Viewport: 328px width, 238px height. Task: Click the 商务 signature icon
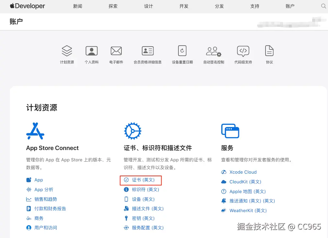click(x=29, y=218)
